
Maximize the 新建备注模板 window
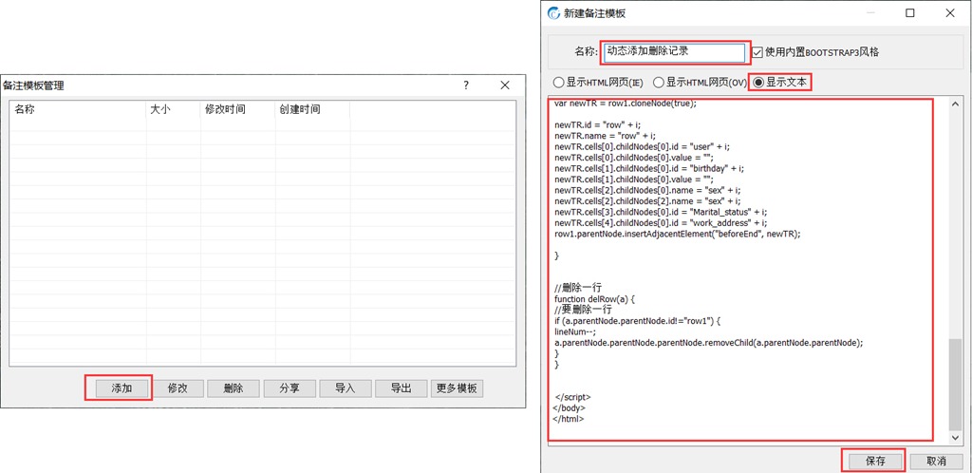[x=909, y=13]
